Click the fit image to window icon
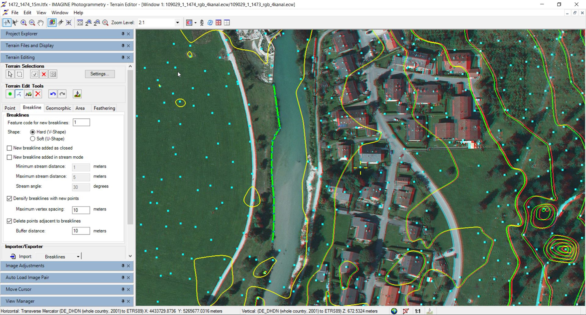This screenshot has width=586, height=315. (80, 22)
